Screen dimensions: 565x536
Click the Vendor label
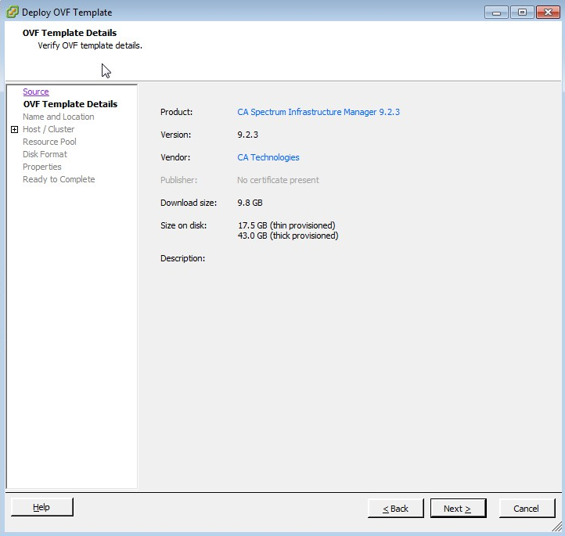coord(175,157)
